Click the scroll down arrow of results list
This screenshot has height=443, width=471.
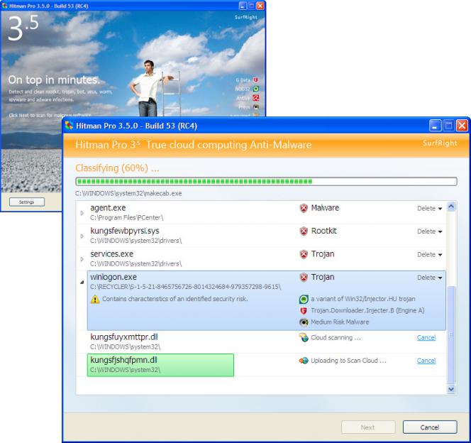coord(451,388)
